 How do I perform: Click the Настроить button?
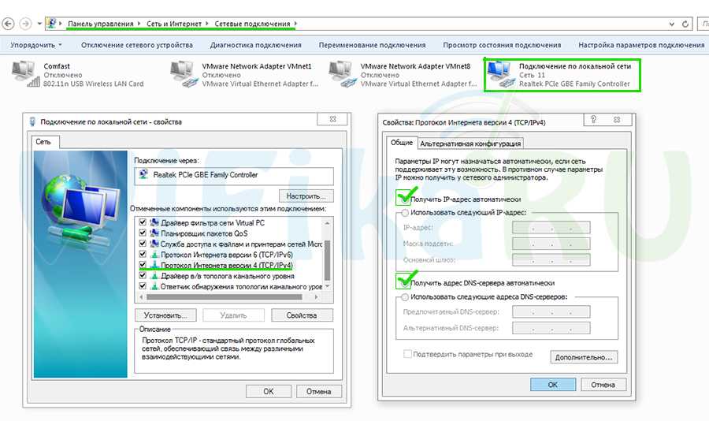[306, 195]
